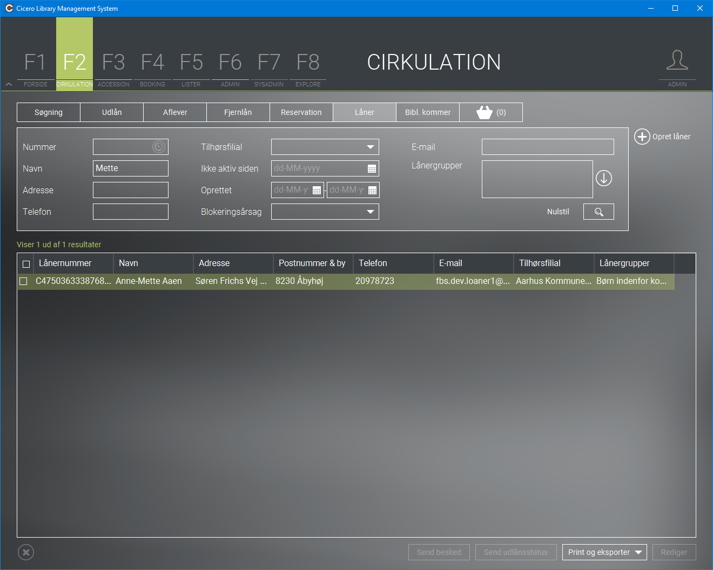The image size is (713, 570).
Task: Click into the Adresse input field
Action: coord(131,190)
